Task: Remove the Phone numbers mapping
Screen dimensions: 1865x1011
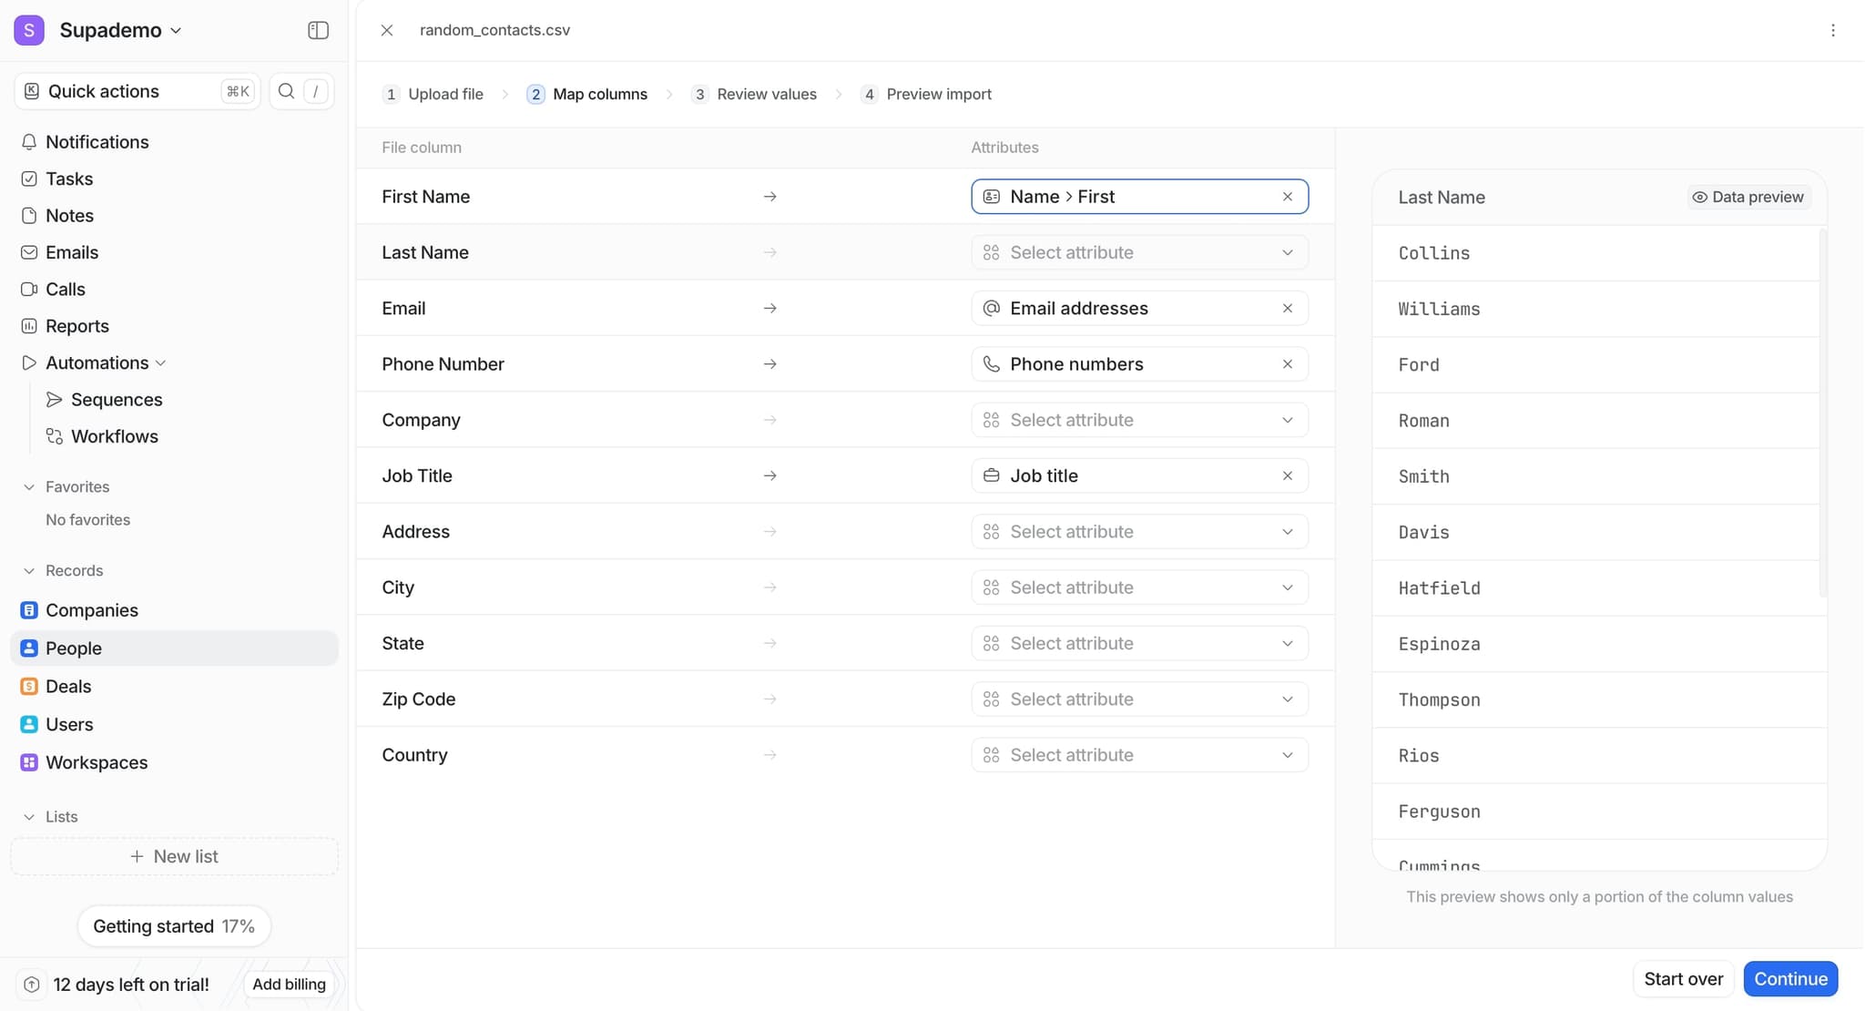Action: (x=1288, y=364)
